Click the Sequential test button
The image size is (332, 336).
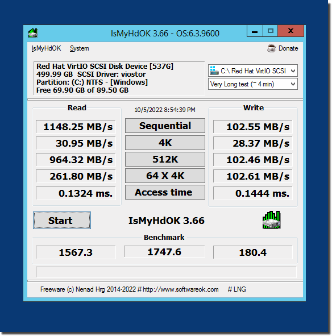(165, 126)
